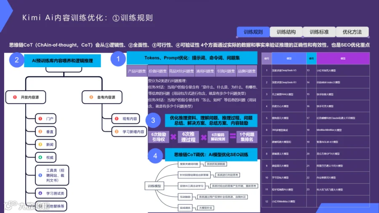379x213 pixels.
Task: Open the 训练标准 tab
Action: (319, 32)
